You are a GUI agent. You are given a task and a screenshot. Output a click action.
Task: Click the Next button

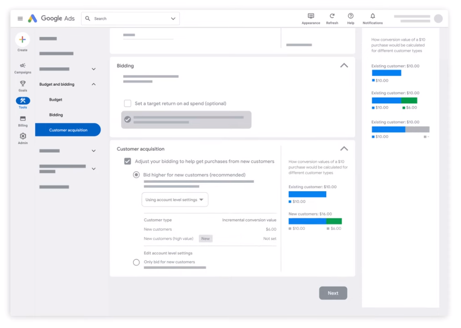333,293
